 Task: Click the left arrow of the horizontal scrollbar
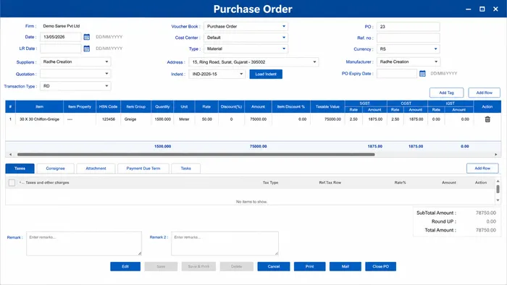10,155
